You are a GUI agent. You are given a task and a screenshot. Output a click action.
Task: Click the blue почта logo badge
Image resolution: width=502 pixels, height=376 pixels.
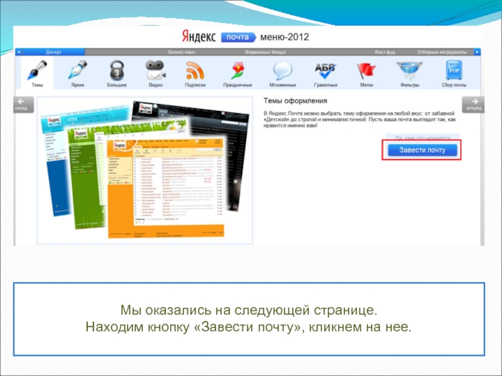pos(238,37)
